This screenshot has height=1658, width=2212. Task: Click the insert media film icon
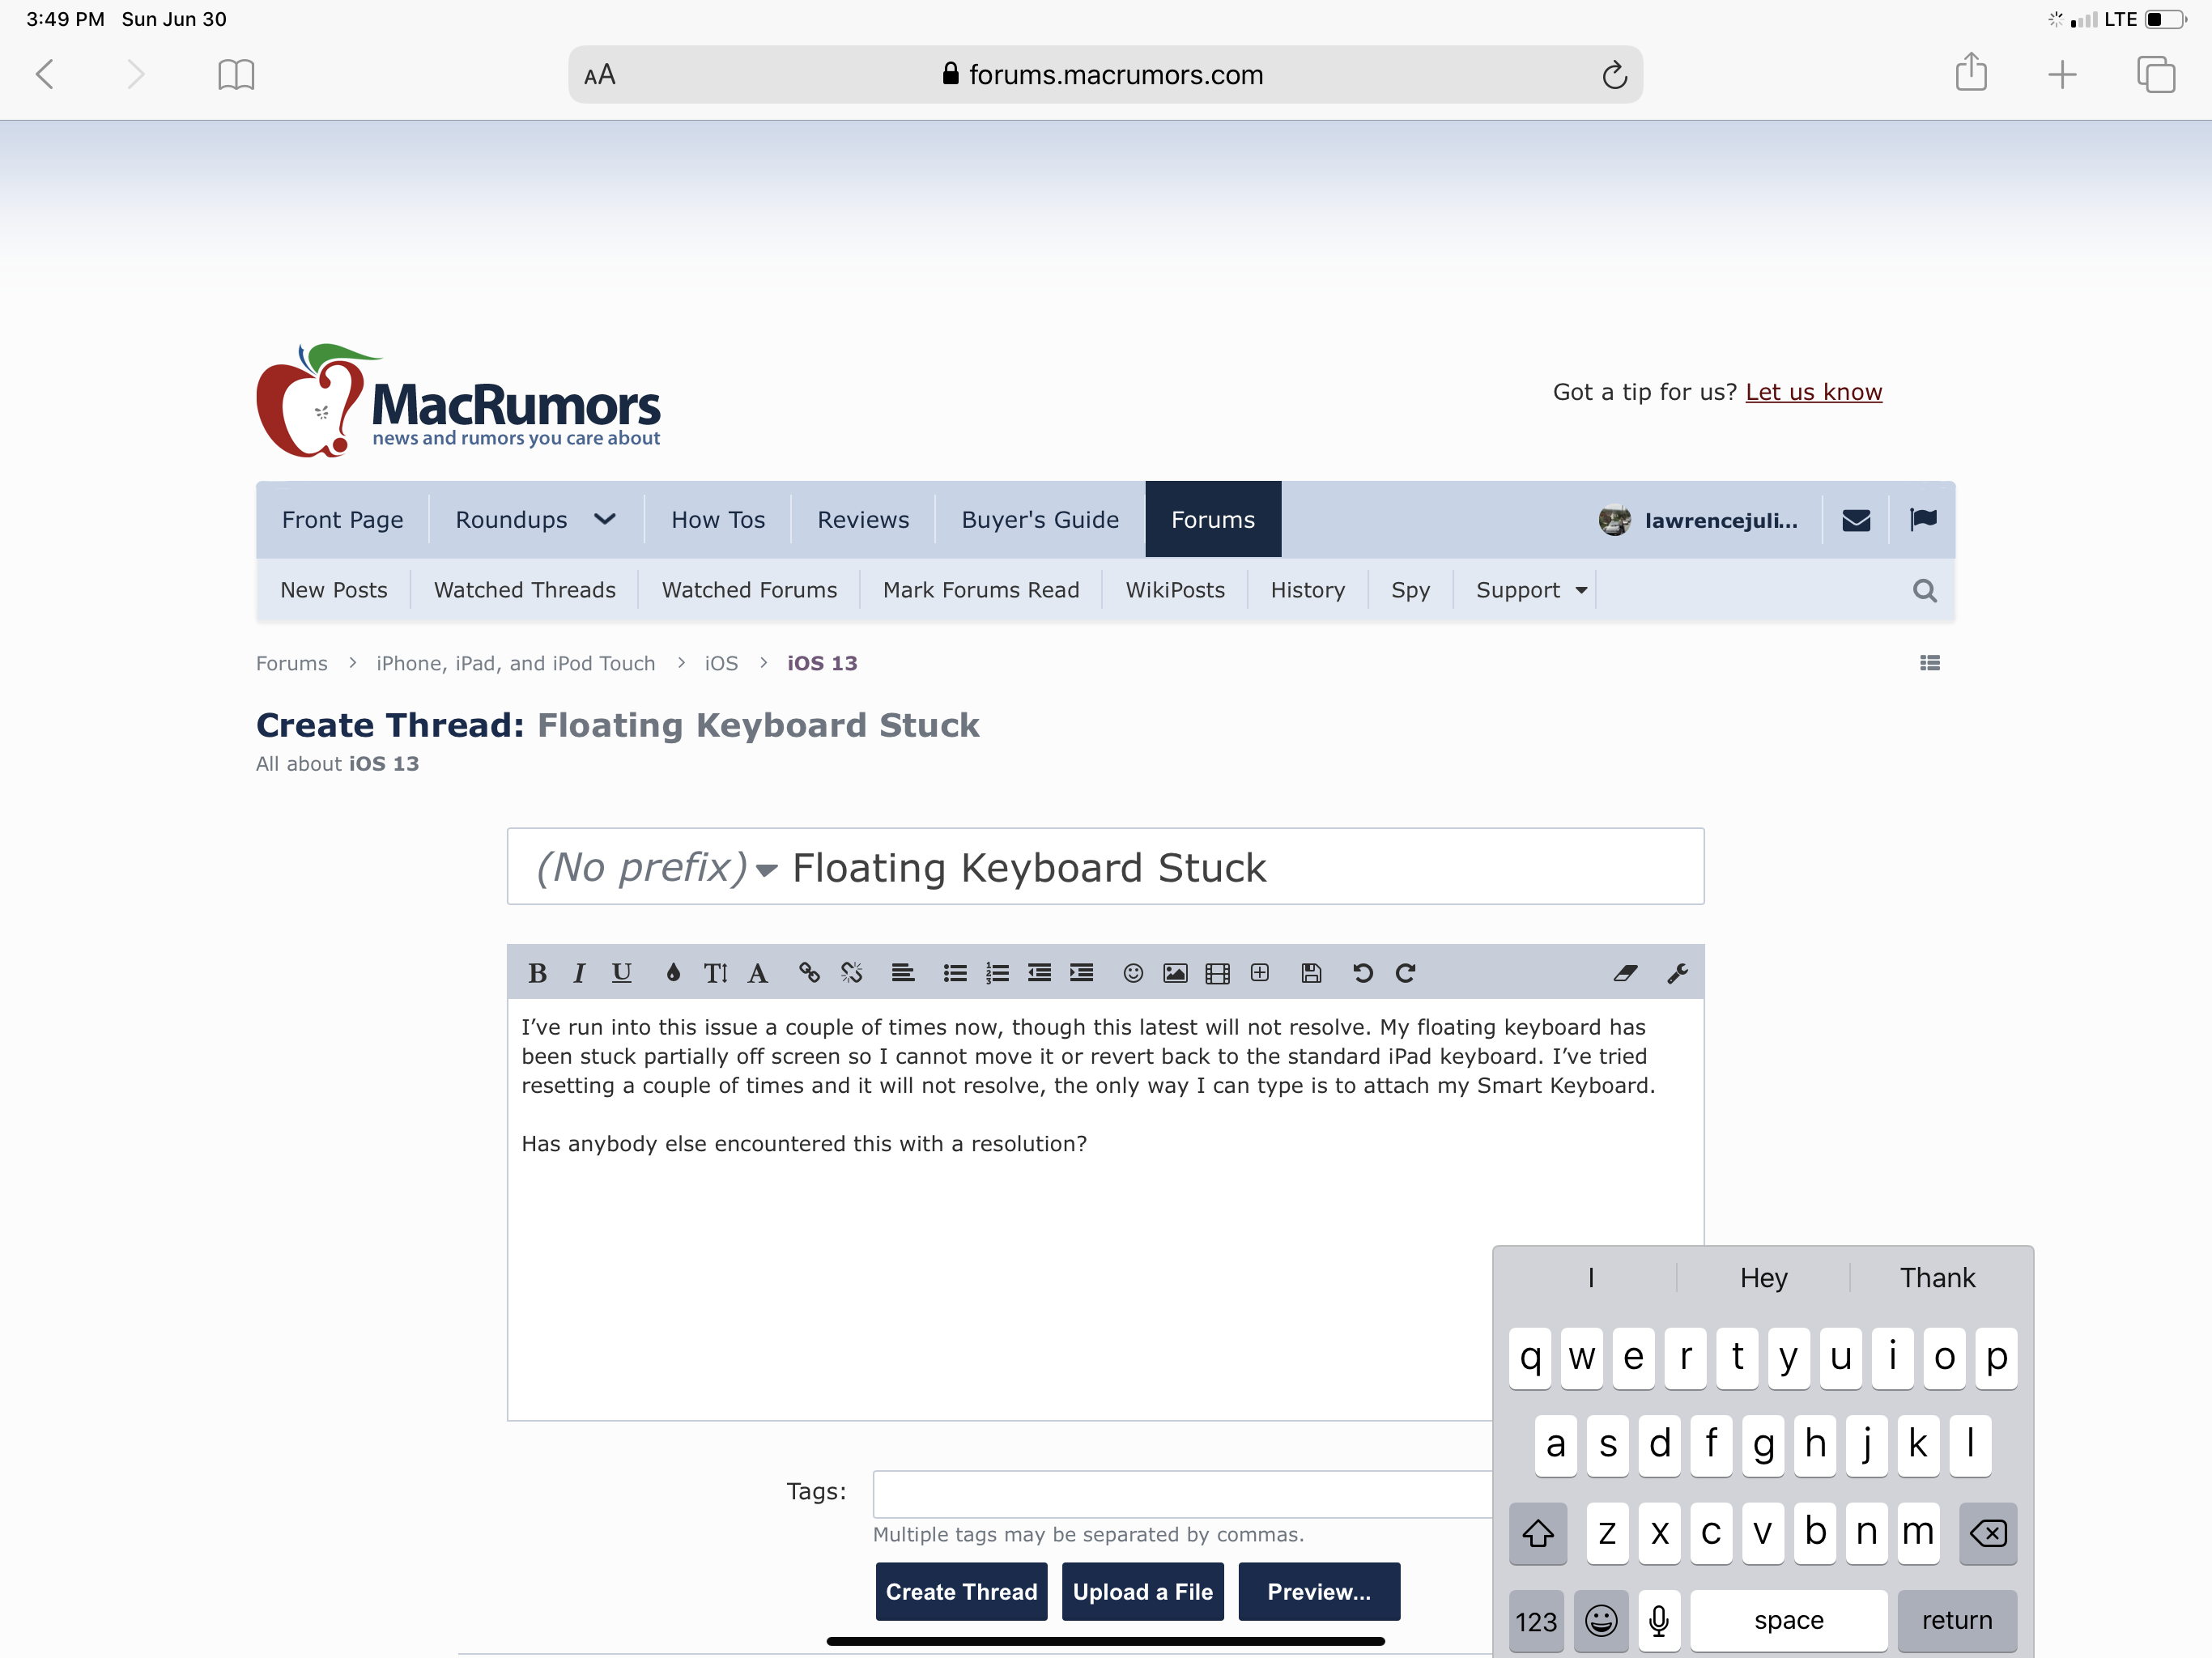point(1217,973)
